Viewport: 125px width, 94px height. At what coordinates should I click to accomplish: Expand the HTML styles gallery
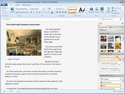point(86,13)
